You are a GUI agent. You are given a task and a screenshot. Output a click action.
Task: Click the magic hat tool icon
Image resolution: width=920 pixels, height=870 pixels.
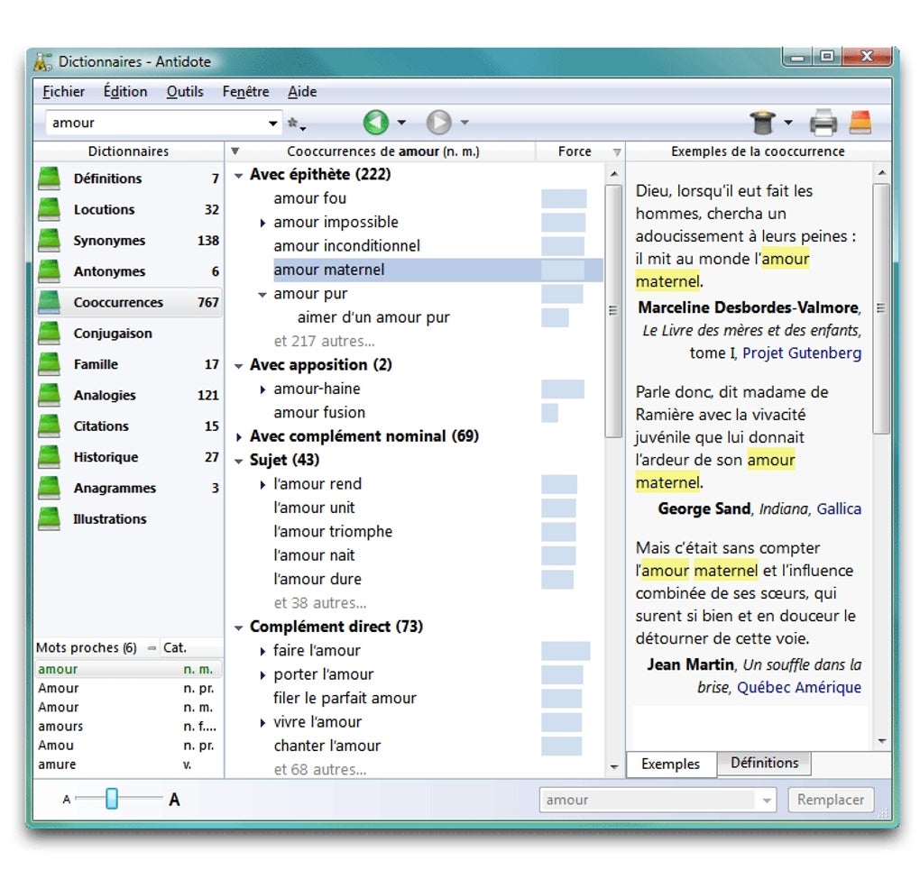click(763, 123)
